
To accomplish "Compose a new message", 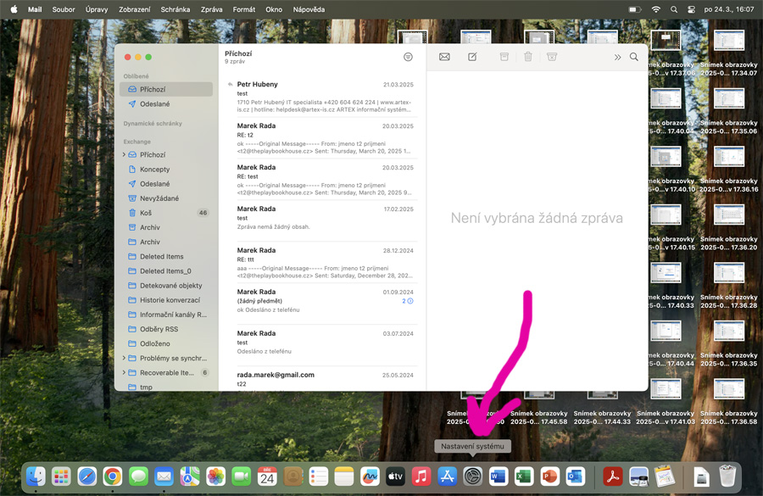I will click(x=472, y=57).
